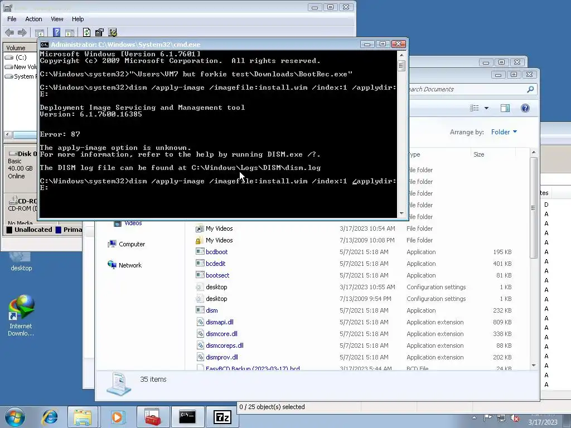Screen dimensions: 571x428
Task: Click the cmd.exe title bar icon
Action: click(45, 45)
